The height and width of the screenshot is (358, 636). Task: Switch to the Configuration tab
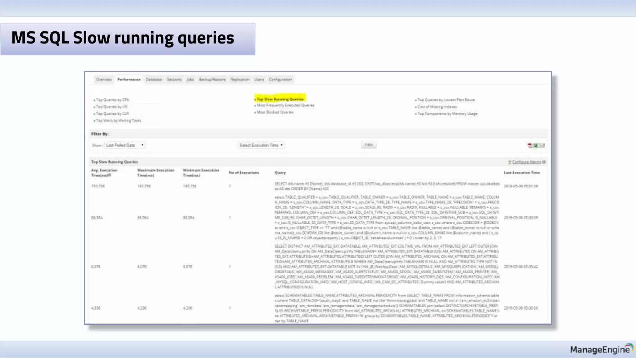[280, 80]
